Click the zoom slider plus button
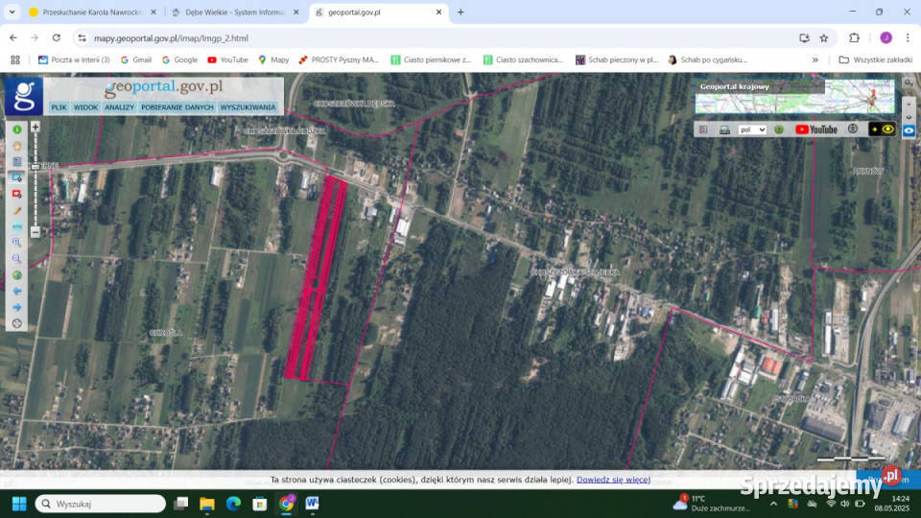This screenshot has height=518, width=921. point(35,127)
